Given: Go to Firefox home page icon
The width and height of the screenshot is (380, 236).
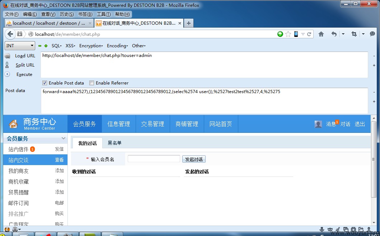Looking at the screenshot, I should [321, 34].
